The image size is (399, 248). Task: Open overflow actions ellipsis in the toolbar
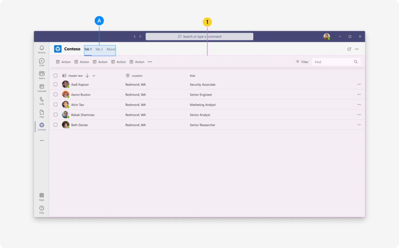(x=150, y=62)
